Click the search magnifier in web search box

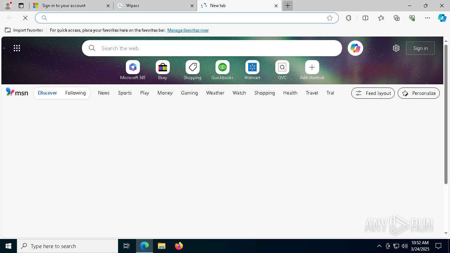point(92,48)
